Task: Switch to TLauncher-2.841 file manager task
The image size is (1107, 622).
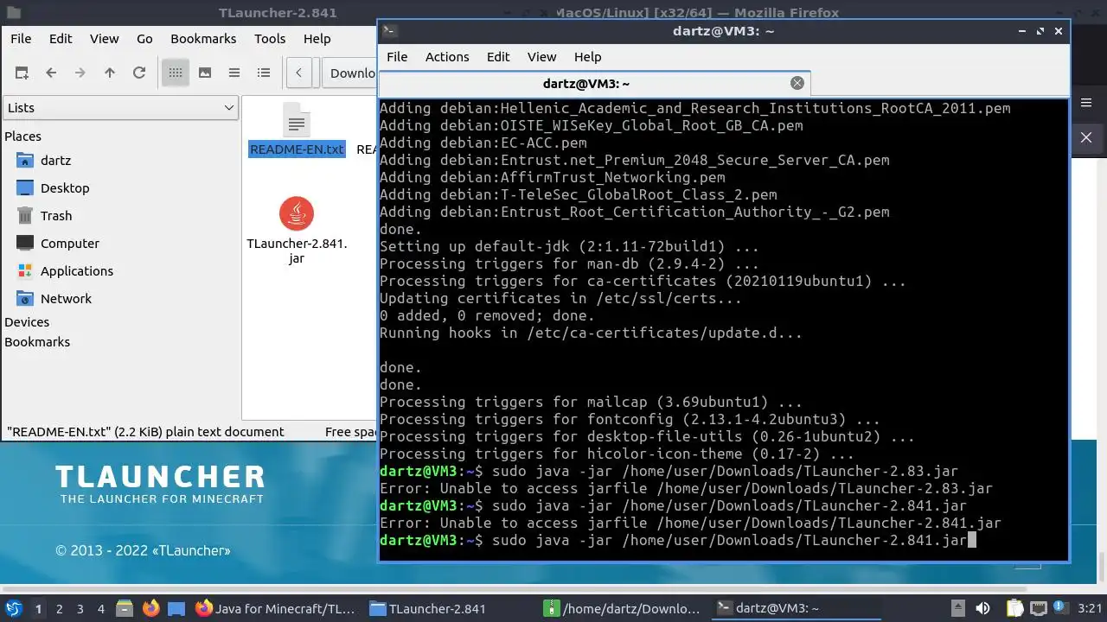Action: coord(451,608)
